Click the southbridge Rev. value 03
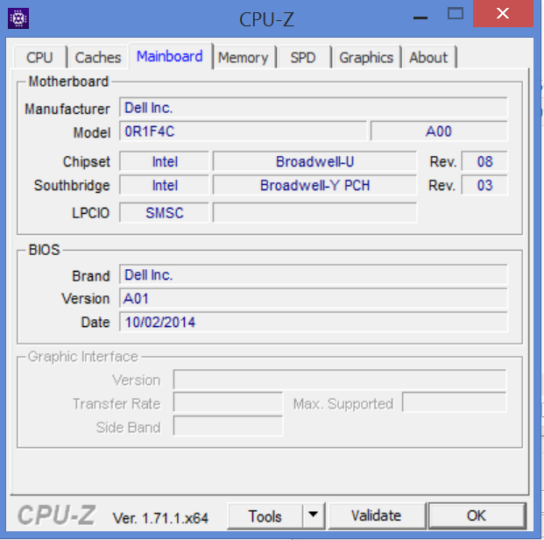Image resolution: width=544 pixels, height=540 pixels. click(484, 185)
